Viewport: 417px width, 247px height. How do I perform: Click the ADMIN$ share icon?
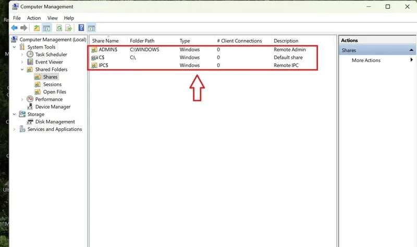[94, 50]
